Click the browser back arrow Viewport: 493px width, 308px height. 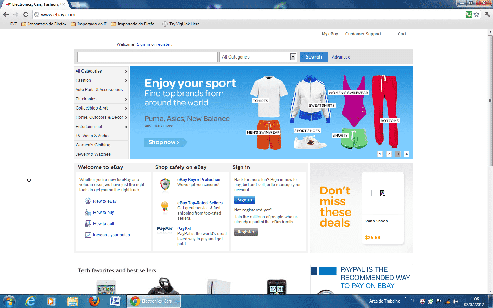(6, 14)
